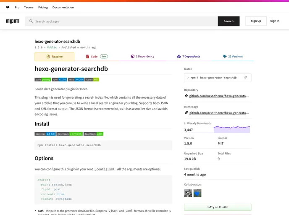Viewport: 289px width, 215px height.
Task: Open the Repository github.com link
Action: click(x=219, y=96)
